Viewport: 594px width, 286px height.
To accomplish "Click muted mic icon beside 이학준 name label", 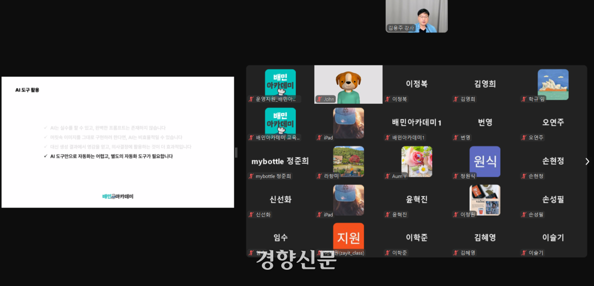I will [x=387, y=252].
